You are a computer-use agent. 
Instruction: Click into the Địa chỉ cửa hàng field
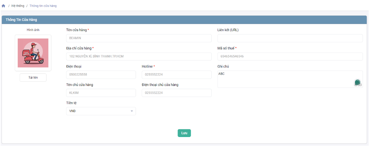coord(139,56)
